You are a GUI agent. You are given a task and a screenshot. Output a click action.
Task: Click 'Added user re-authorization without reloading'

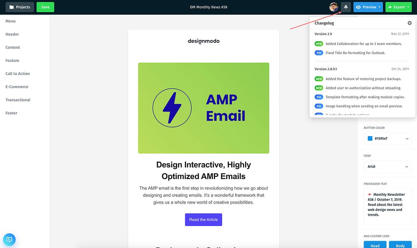(363, 88)
